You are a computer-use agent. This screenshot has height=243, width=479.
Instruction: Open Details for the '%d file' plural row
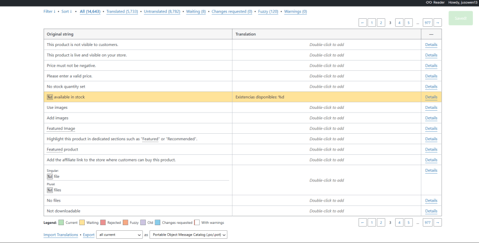pyautogui.click(x=431, y=170)
